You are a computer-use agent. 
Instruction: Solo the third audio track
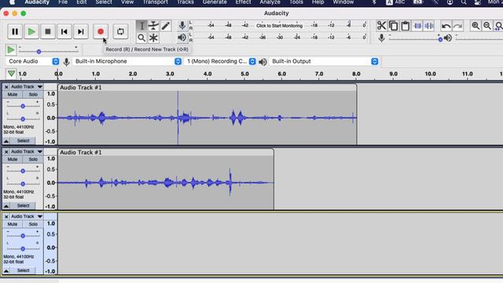pyautogui.click(x=33, y=224)
